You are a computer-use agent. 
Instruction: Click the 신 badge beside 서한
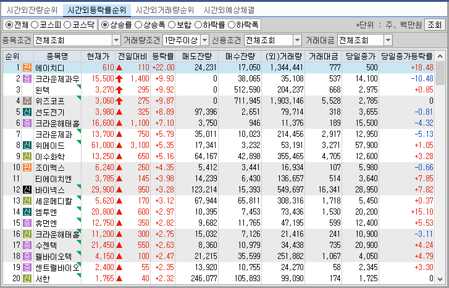27,279
